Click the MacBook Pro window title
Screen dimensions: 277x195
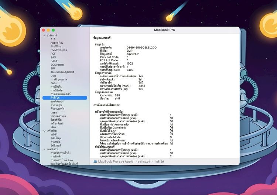164,30
